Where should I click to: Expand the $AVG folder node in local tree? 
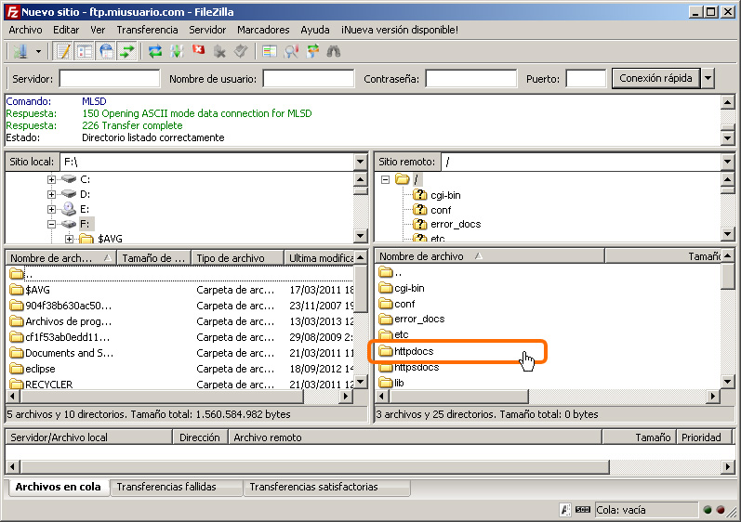(69, 239)
